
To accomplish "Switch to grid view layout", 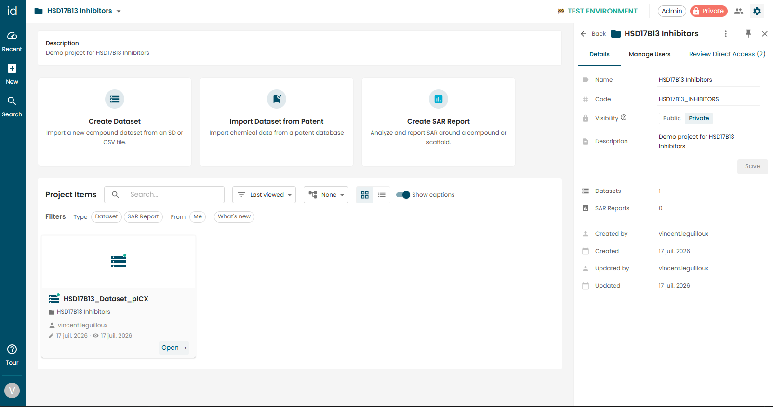I will [365, 195].
